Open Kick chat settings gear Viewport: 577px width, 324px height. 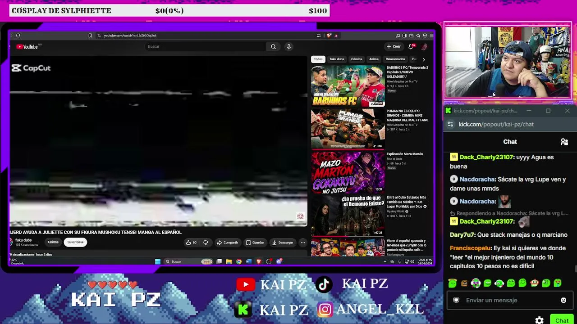pyautogui.click(x=540, y=320)
